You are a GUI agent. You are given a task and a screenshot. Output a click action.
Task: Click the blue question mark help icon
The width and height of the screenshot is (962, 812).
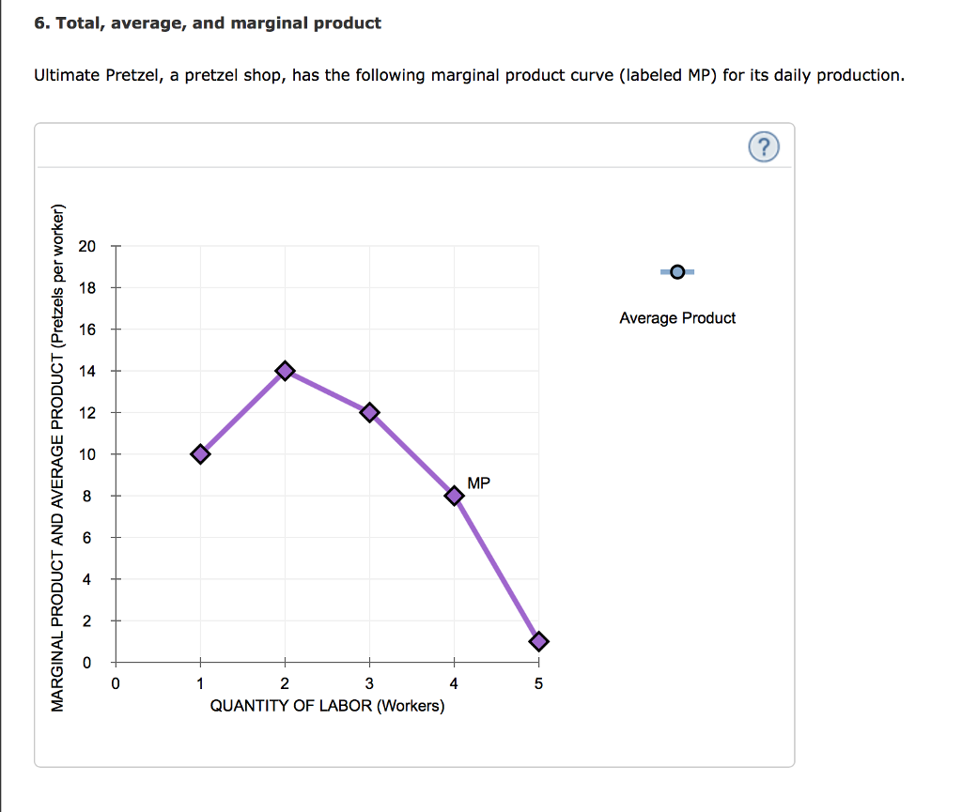point(764,146)
